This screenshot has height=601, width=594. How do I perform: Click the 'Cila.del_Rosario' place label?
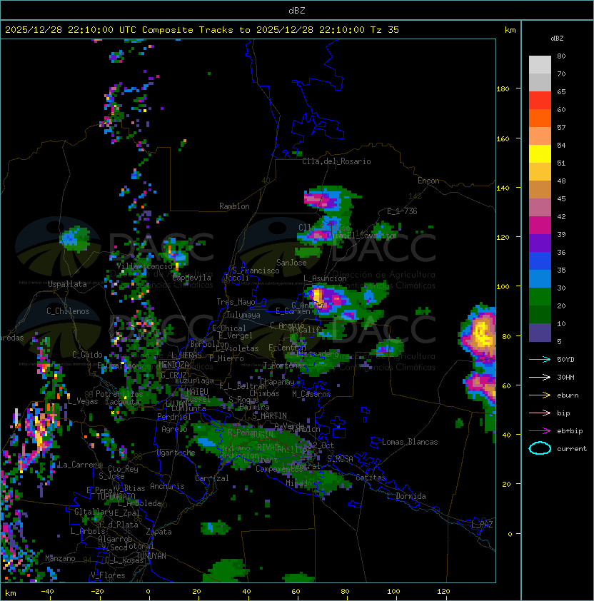point(336,161)
